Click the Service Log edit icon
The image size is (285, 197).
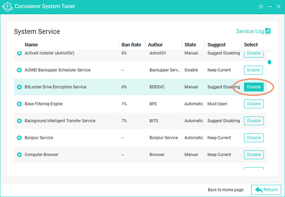click(x=268, y=31)
